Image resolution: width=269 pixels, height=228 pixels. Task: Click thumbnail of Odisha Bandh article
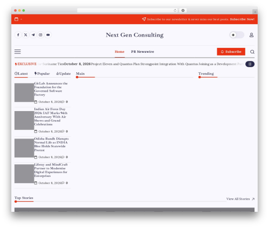click(24, 148)
